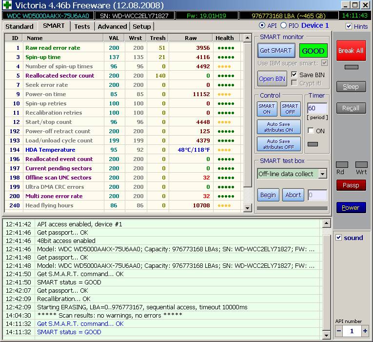Image resolution: width=373 pixels, height=342 pixels.
Task: Enable the Crypt it! checkbox
Action: pos(294,83)
